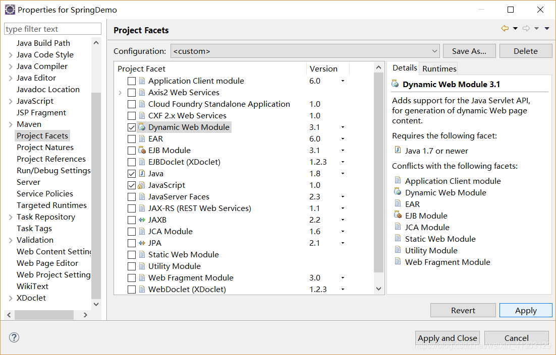Enable the EAR facet checkbox

coord(132,139)
